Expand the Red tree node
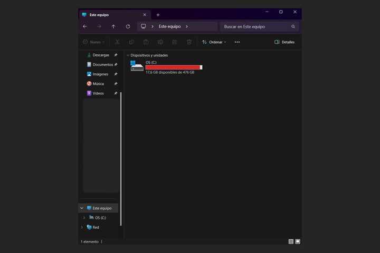The width and height of the screenshot is (380, 253). 82,227
